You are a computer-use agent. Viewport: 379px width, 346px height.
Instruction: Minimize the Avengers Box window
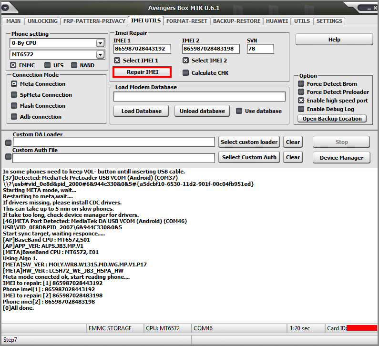(369, 8)
